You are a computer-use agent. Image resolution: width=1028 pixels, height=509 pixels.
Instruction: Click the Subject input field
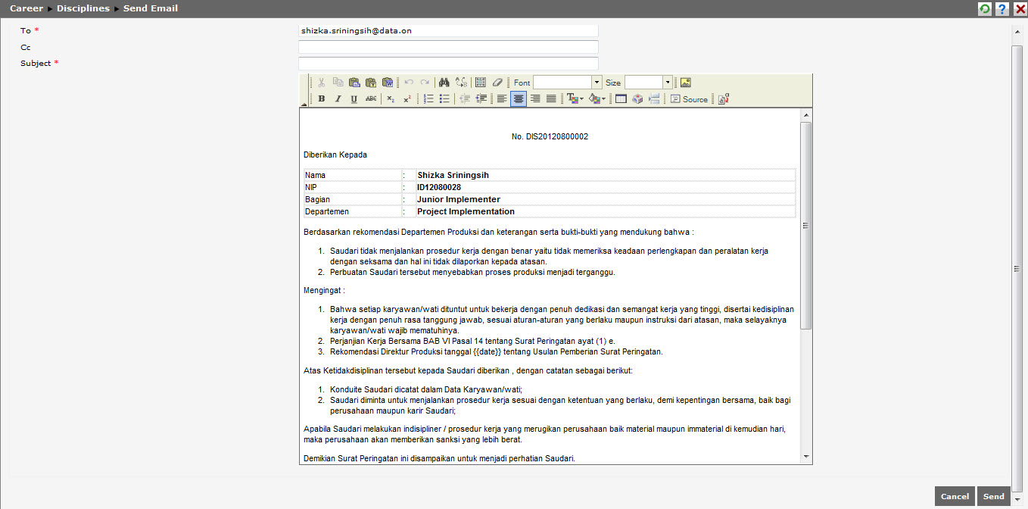(448, 64)
